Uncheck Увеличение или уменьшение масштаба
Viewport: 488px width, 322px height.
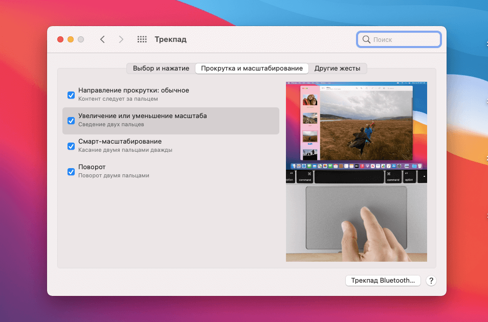[71, 121]
